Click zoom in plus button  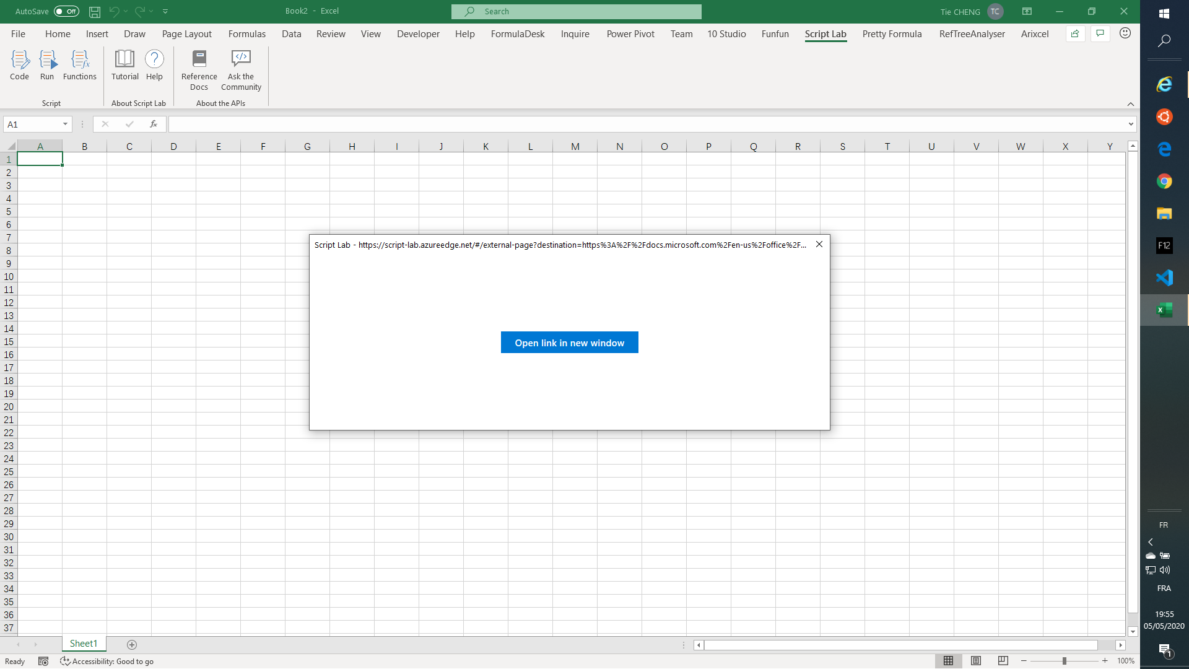[x=1105, y=661]
